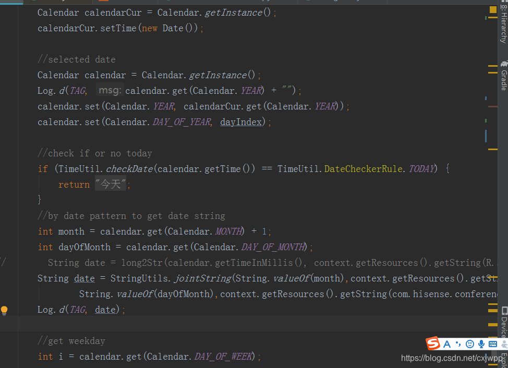Click the underlined dayIndex variable
508x368 pixels.
coord(240,121)
